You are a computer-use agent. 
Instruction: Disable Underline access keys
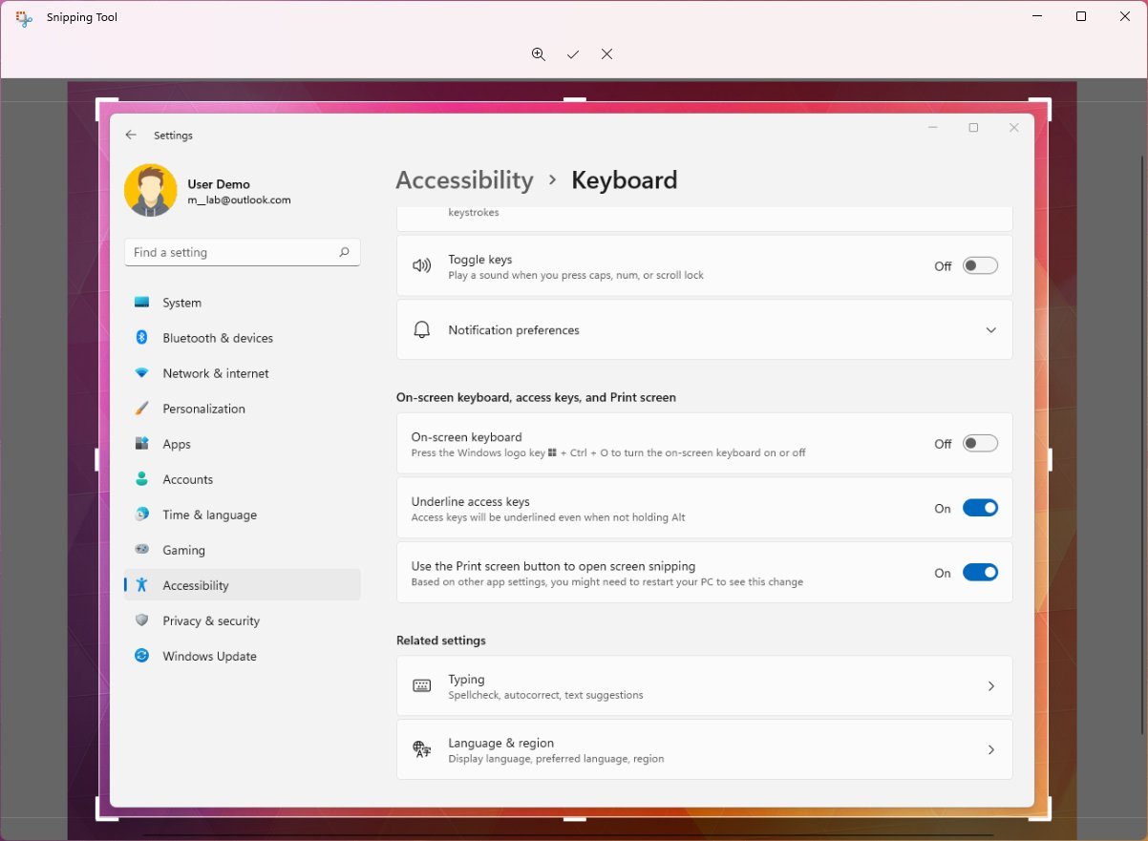click(x=980, y=508)
